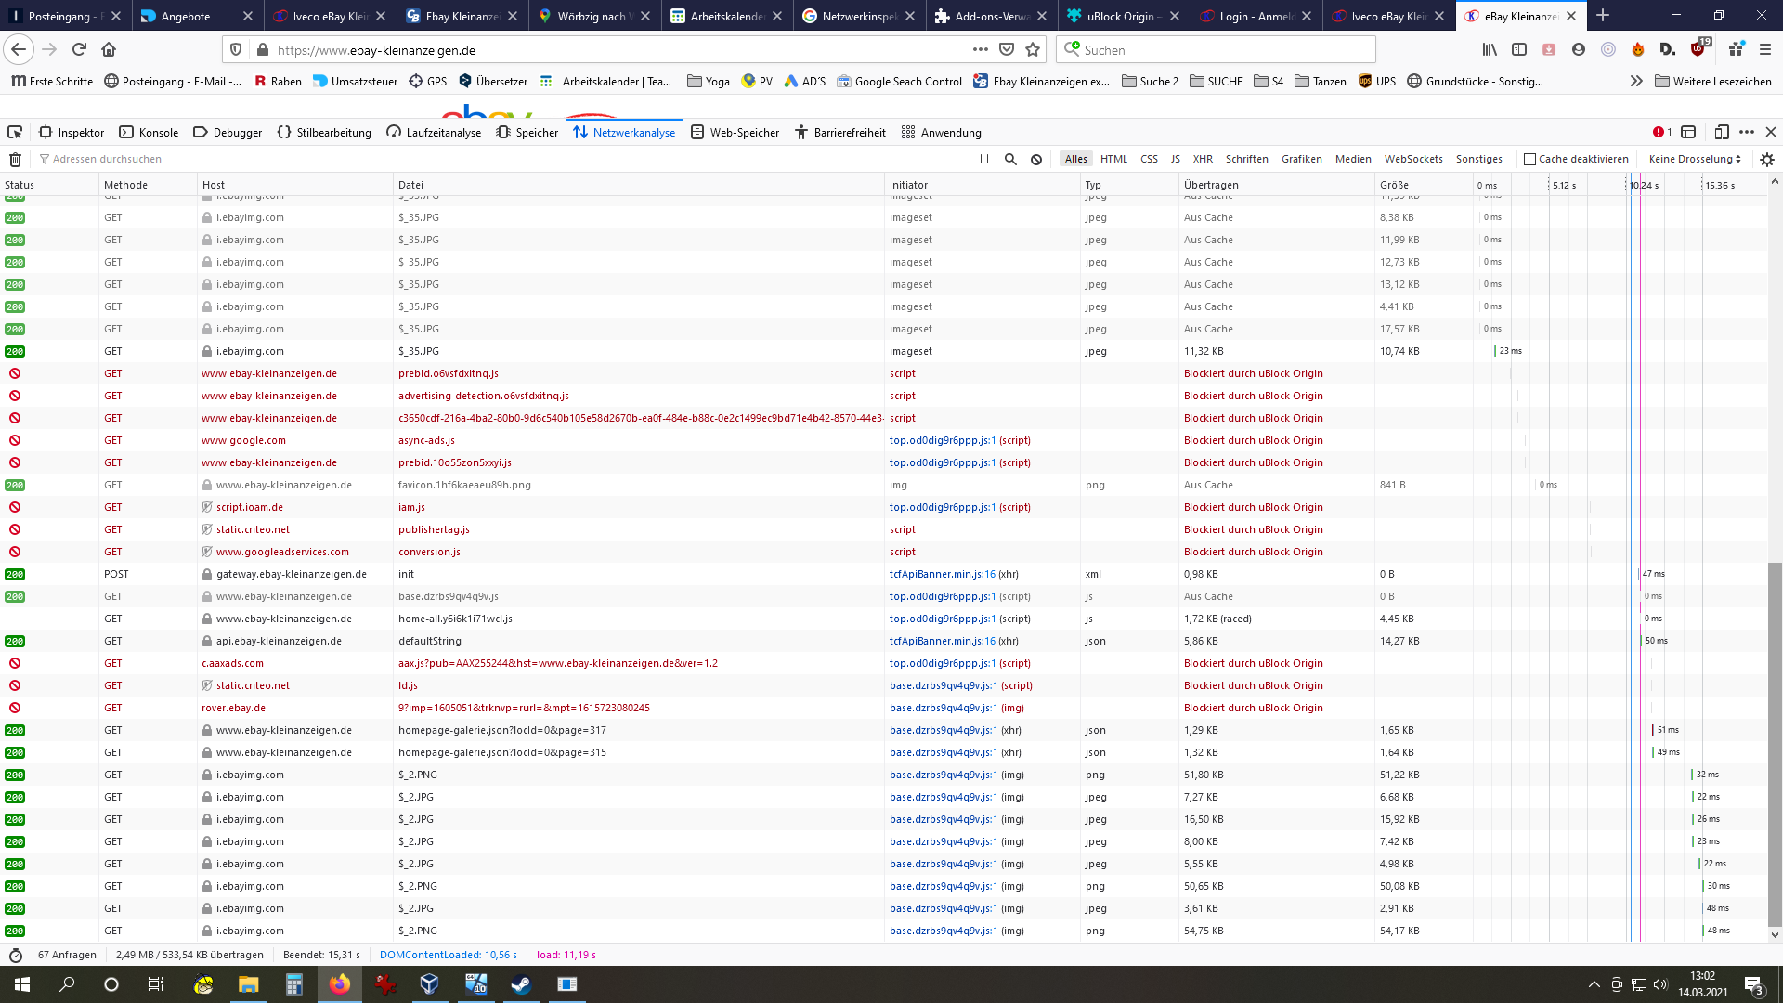
Task: Expand the bookmarks overflow chevron
Action: (1636, 82)
